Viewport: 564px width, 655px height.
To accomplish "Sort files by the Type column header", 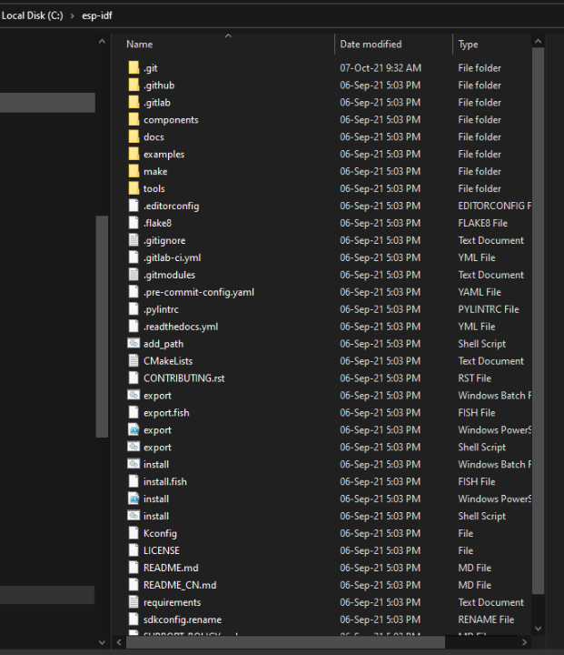I will click(469, 45).
